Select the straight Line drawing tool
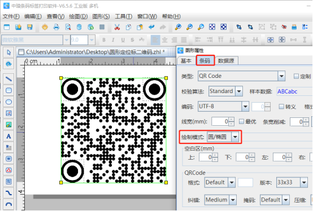The height and width of the screenshot is (211, 313). point(8,79)
